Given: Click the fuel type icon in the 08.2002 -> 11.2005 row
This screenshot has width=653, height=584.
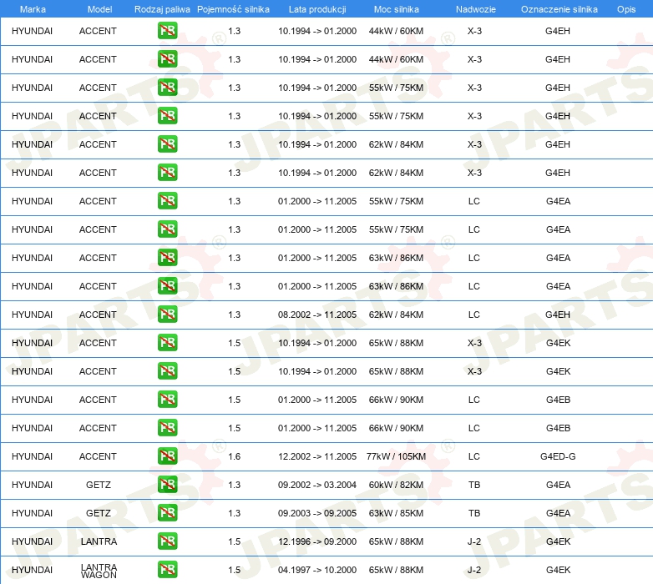Looking at the screenshot, I should 167,314.
